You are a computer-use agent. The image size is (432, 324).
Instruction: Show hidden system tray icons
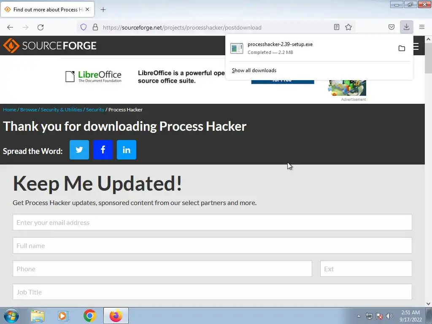click(x=359, y=316)
